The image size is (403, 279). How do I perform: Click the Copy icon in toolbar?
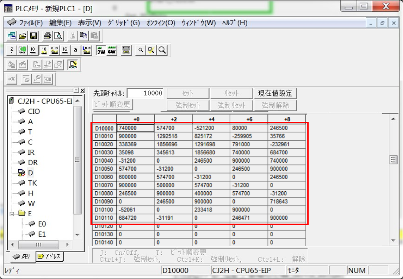point(84,36)
